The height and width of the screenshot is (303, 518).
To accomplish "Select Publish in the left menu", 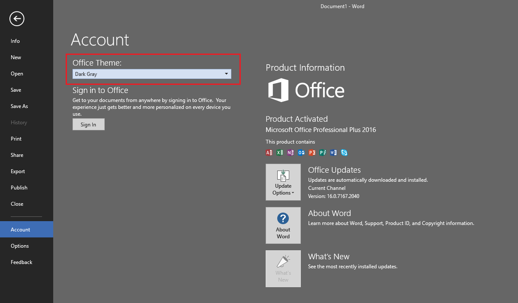I will 27,188.
